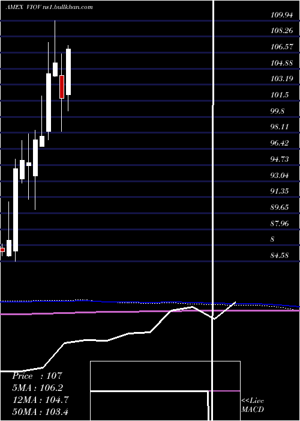Screen dimensions: 300x421
Task: Click the 98.11 price axis label
Action: click(x=280, y=126)
